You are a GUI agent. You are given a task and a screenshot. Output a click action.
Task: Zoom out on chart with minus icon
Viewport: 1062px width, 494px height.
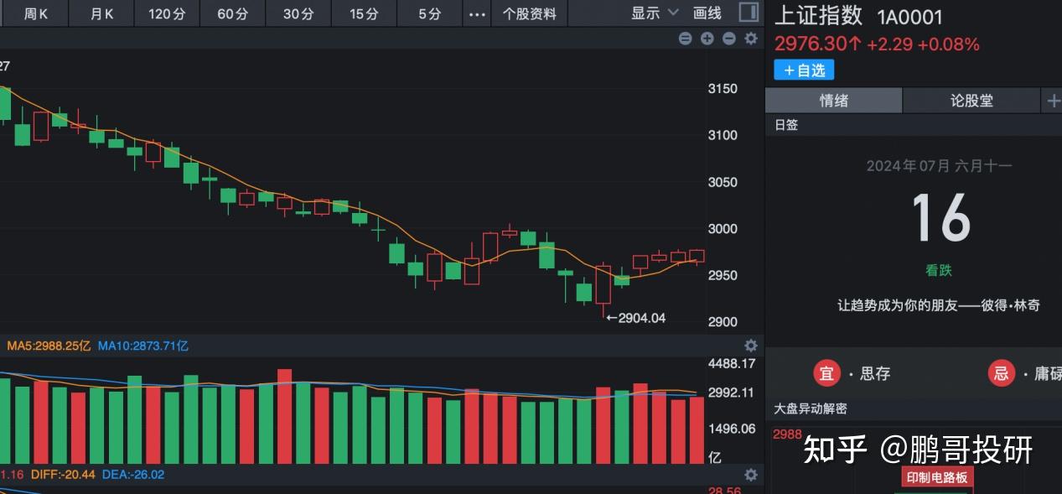[x=728, y=38]
